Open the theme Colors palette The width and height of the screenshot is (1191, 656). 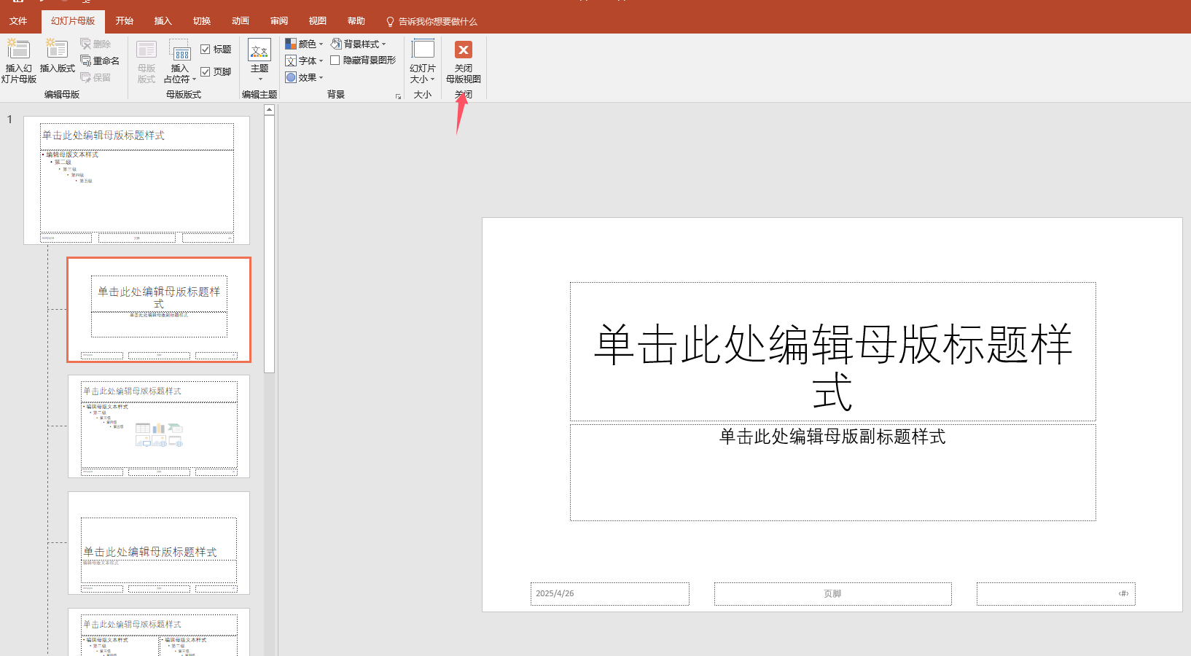(x=305, y=43)
